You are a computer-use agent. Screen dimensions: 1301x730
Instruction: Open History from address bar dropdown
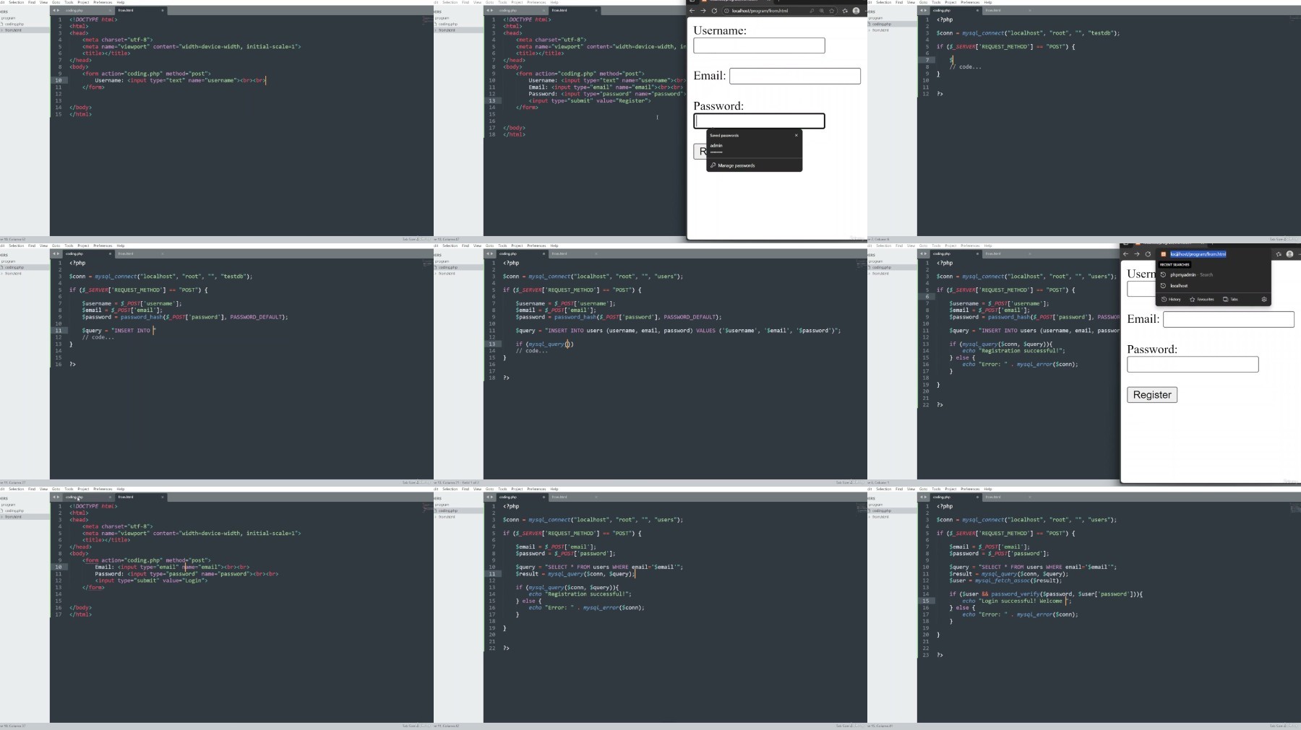coord(1171,299)
